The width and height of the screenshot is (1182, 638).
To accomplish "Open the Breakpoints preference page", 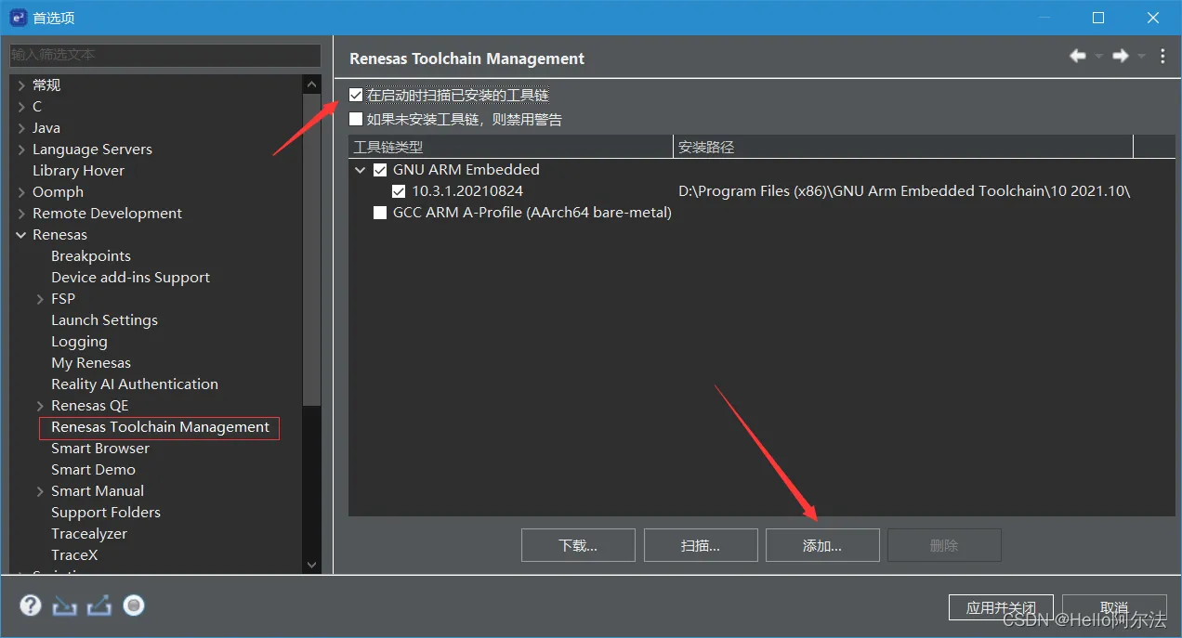I will [x=91, y=256].
